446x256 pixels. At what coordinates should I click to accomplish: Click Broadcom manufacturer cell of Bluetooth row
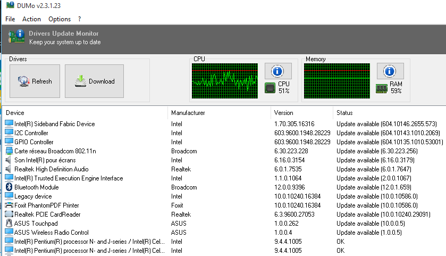tap(184, 187)
